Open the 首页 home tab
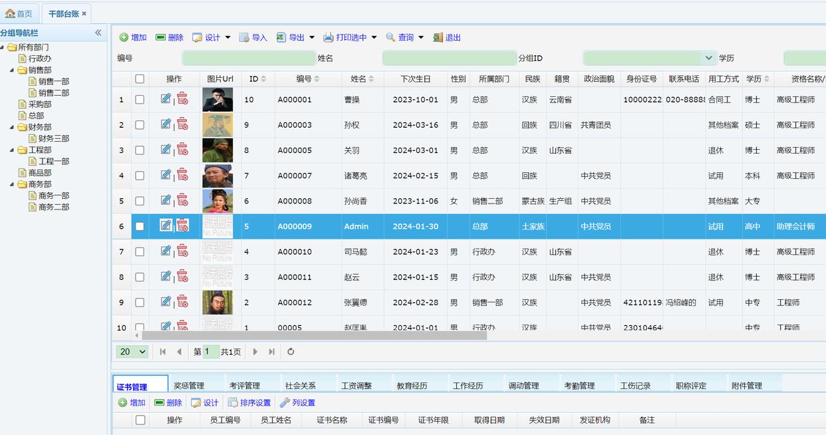 coord(19,13)
